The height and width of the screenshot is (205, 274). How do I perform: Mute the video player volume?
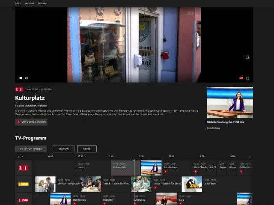coord(27,78)
